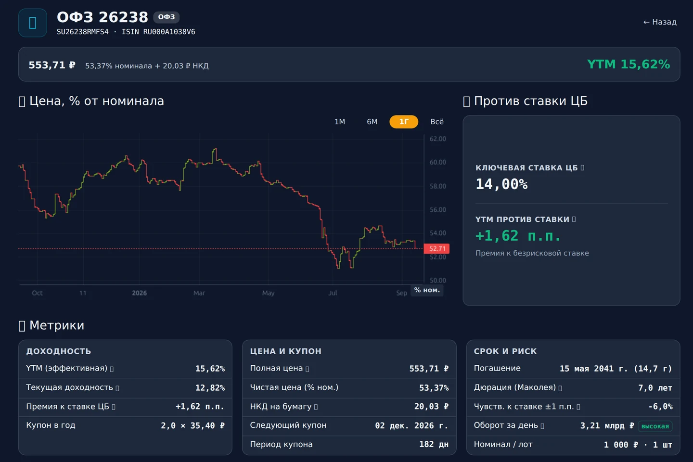This screenshot has height=462, width=693.
Task: Click value '12,82%' in Текущая доходность row
Action: point(210,388)
